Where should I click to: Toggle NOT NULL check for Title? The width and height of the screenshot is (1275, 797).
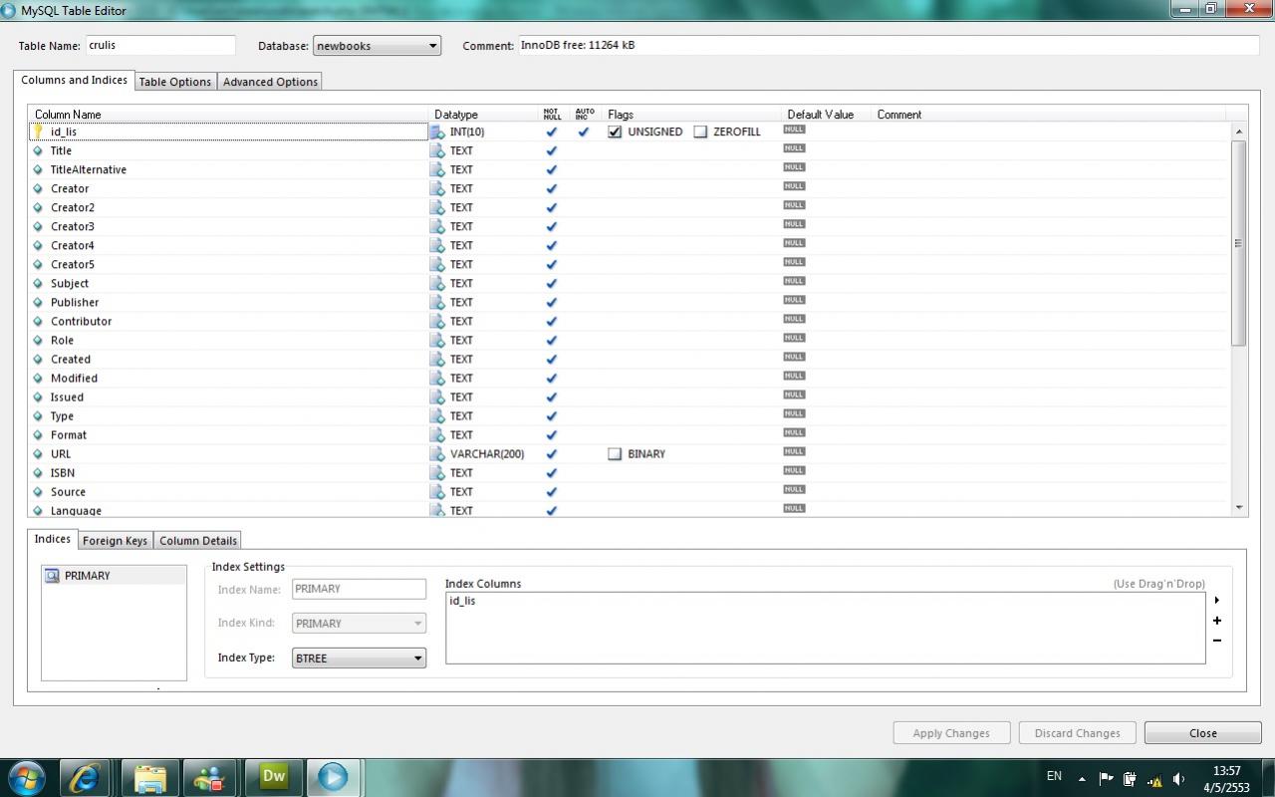pyautogui.click(x=551, y=150)
